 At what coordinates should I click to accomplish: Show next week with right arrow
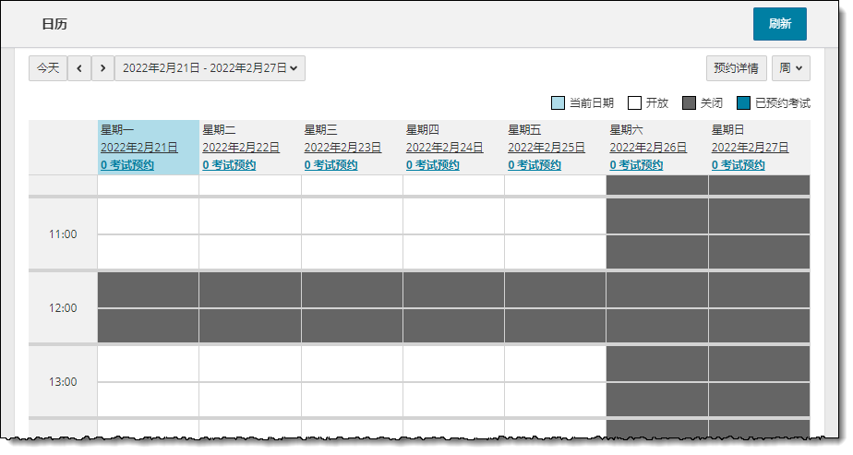pyautogui.click(x=102, y=68)
